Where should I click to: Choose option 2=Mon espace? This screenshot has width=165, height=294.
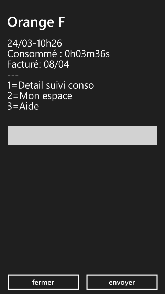click(x=40, y=96)
